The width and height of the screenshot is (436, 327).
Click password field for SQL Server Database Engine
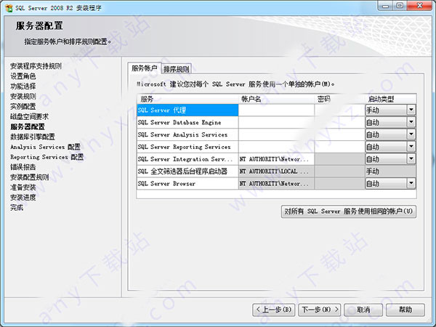pyautogui.click(x=339, y=122)
